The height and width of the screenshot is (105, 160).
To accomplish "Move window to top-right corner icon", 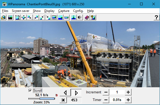I will pos(36,17).
